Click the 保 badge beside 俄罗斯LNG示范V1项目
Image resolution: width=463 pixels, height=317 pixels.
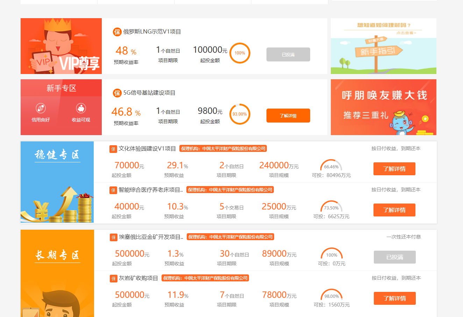[117, 32]
